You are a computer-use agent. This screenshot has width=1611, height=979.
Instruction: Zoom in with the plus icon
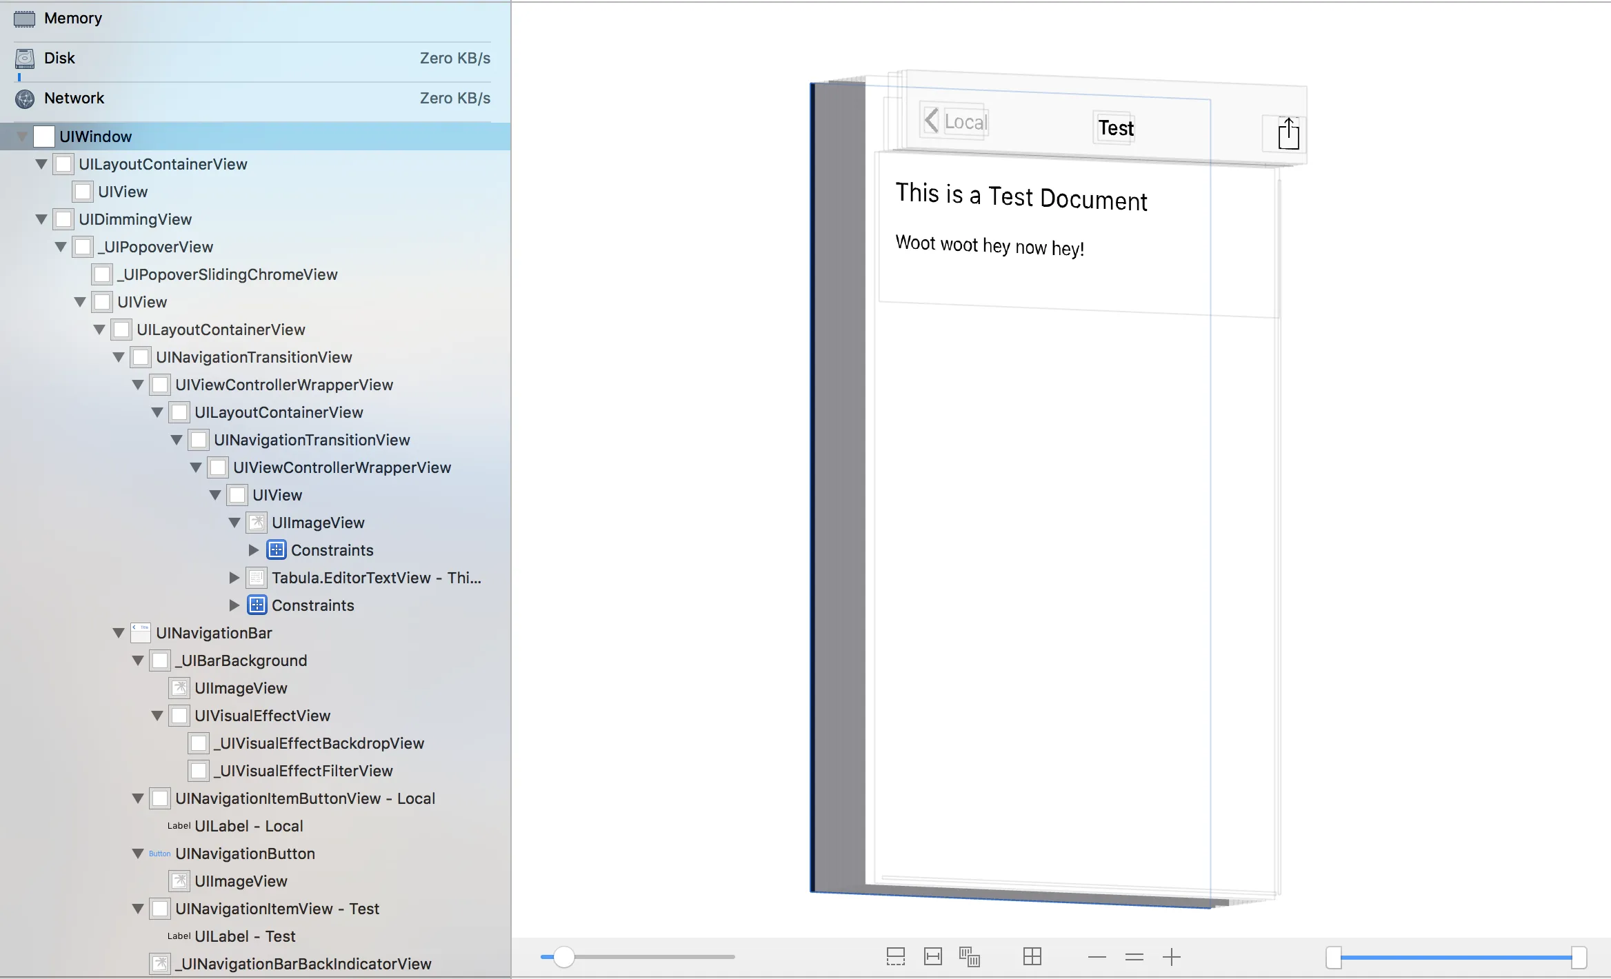click(x=1171, y=957)
